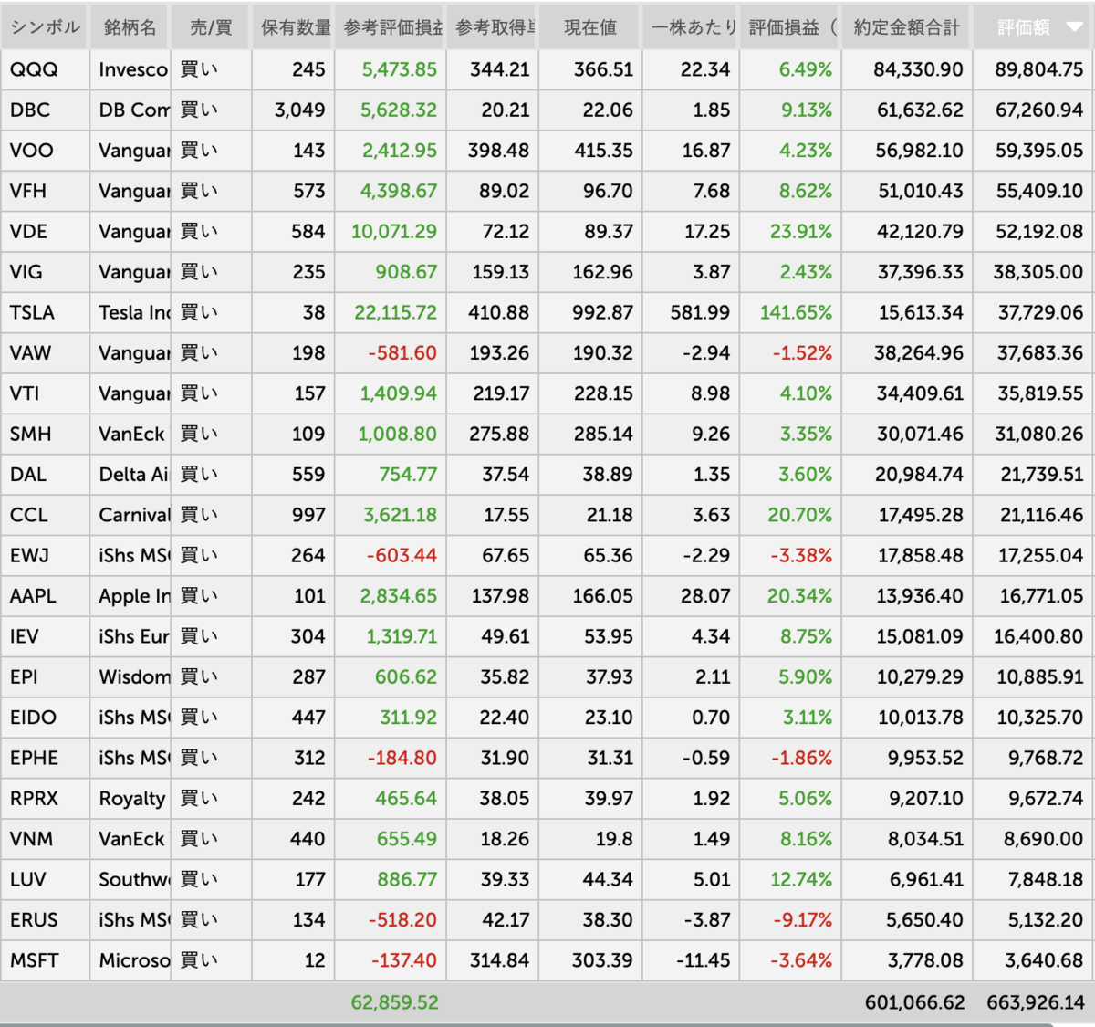This screenshot has width=1095, height=1027.
Task: Click EWJ loss value -603.44
Action: click(402, 555)
